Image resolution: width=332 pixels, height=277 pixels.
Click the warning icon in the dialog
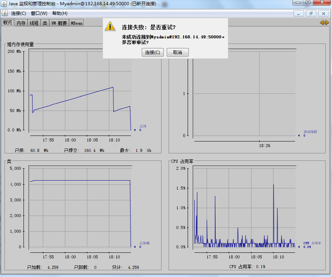click(x=110, y=26)
